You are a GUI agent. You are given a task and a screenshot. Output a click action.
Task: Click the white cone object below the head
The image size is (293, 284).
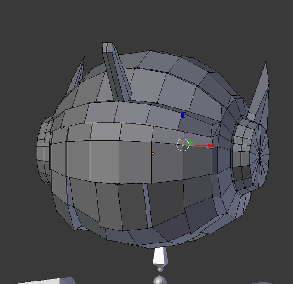tap(160, 257)
